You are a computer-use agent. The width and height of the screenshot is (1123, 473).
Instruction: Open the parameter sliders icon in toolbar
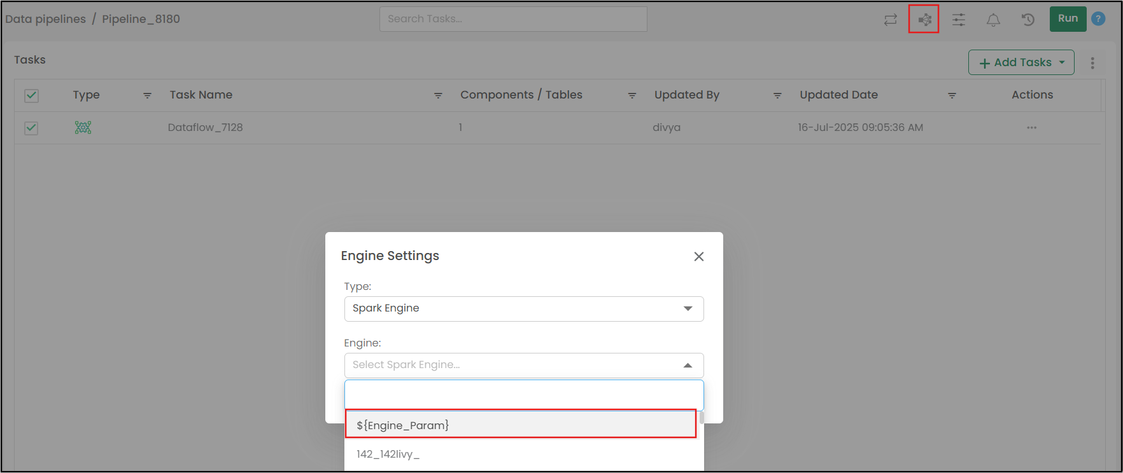[x=958, y=20]
